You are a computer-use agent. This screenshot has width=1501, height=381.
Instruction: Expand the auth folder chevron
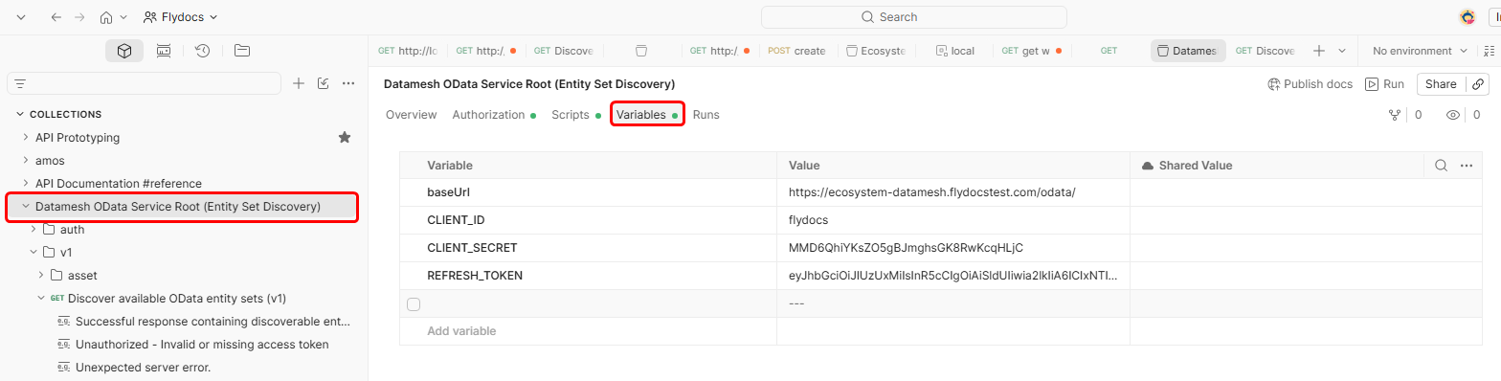tap(34, 230)
